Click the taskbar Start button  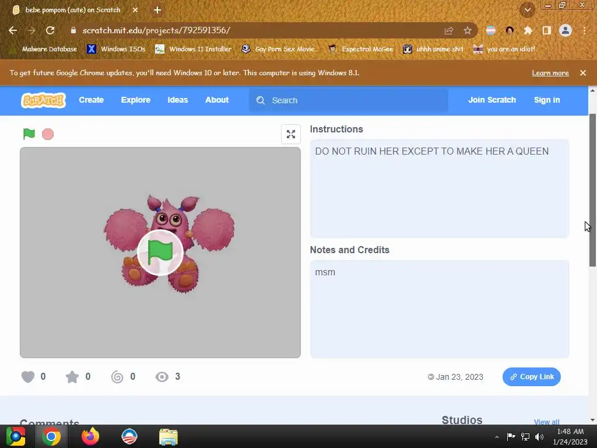(x=16, y=436)
